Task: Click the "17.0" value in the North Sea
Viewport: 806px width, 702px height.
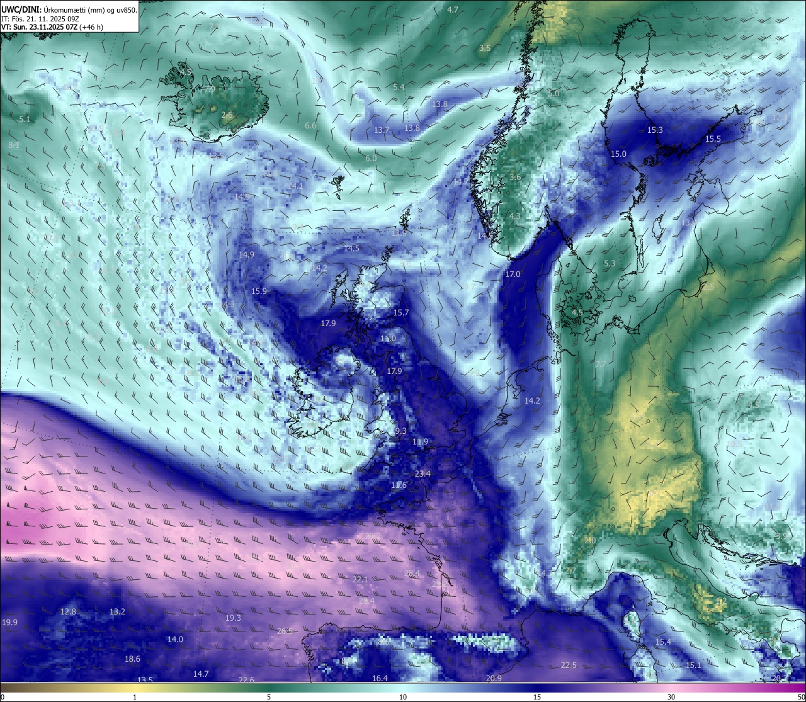Action: (x=513, y=274)
